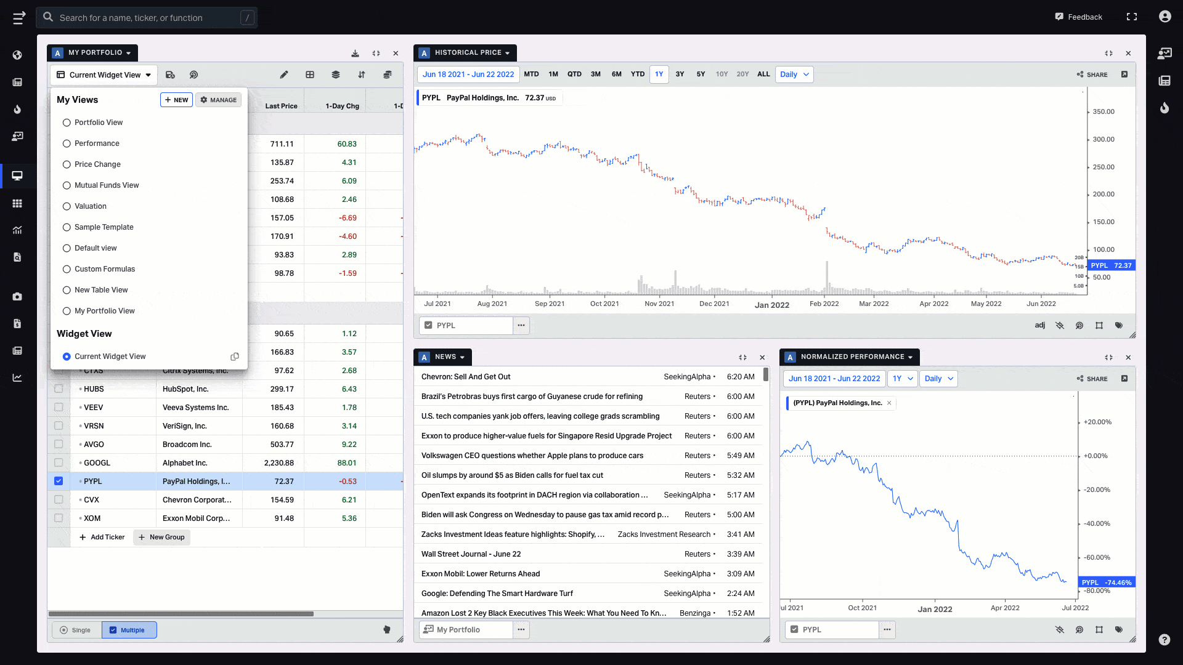The height and width of the screenshot is (665, 1183).
Task: Select the 5Y range tab
Action: pyautogui.click(x=701, y=75)
